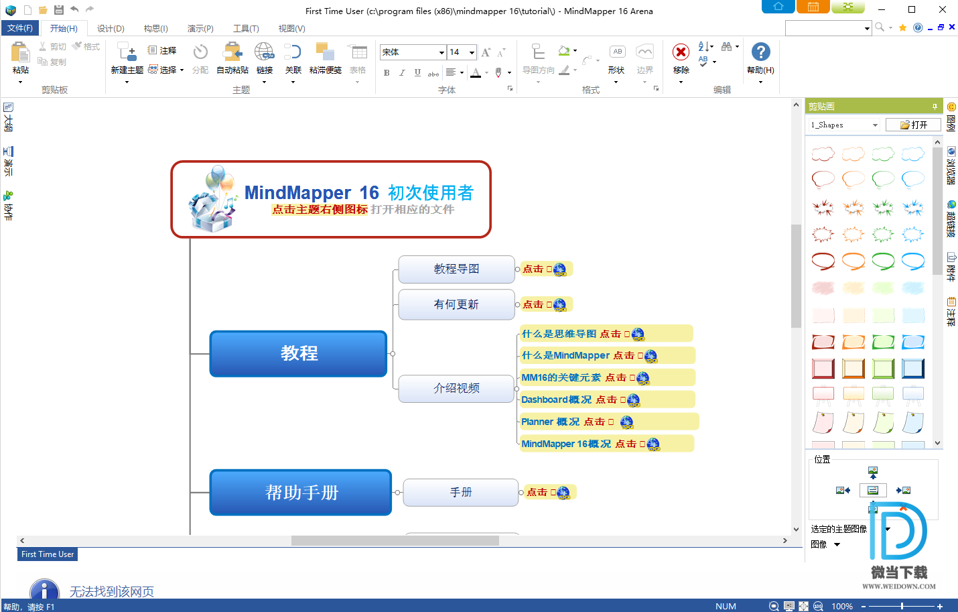Click the zoom to selection magnifier icon

[774, 606]
